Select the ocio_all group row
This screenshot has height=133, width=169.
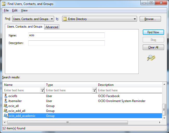pyautogui.click(x=83, y=106)
